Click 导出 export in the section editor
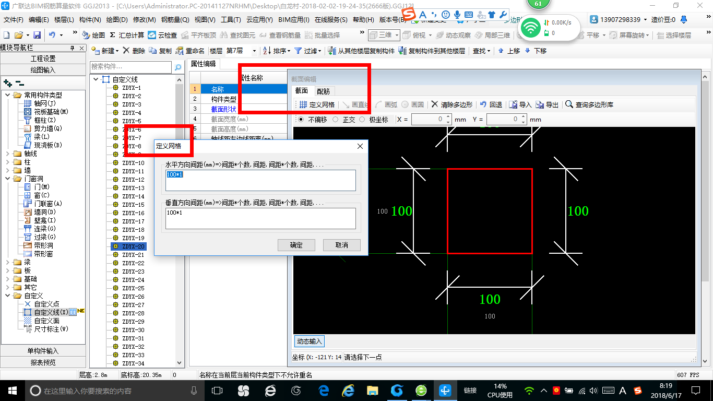 coord(547,104)
